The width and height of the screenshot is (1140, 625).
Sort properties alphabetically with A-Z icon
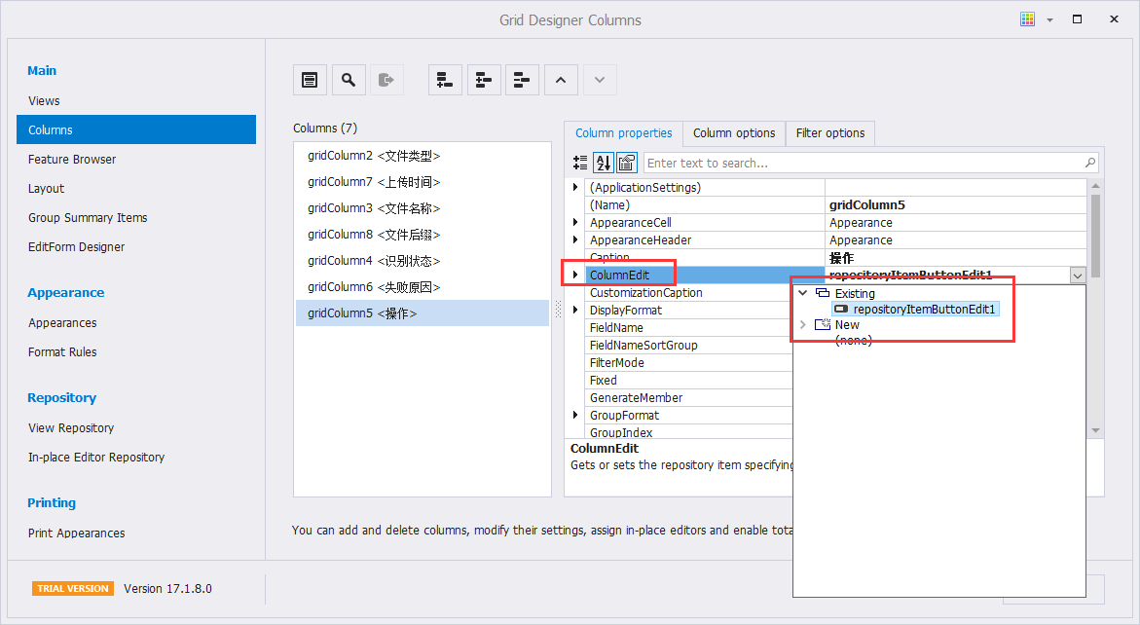(603, 163)
